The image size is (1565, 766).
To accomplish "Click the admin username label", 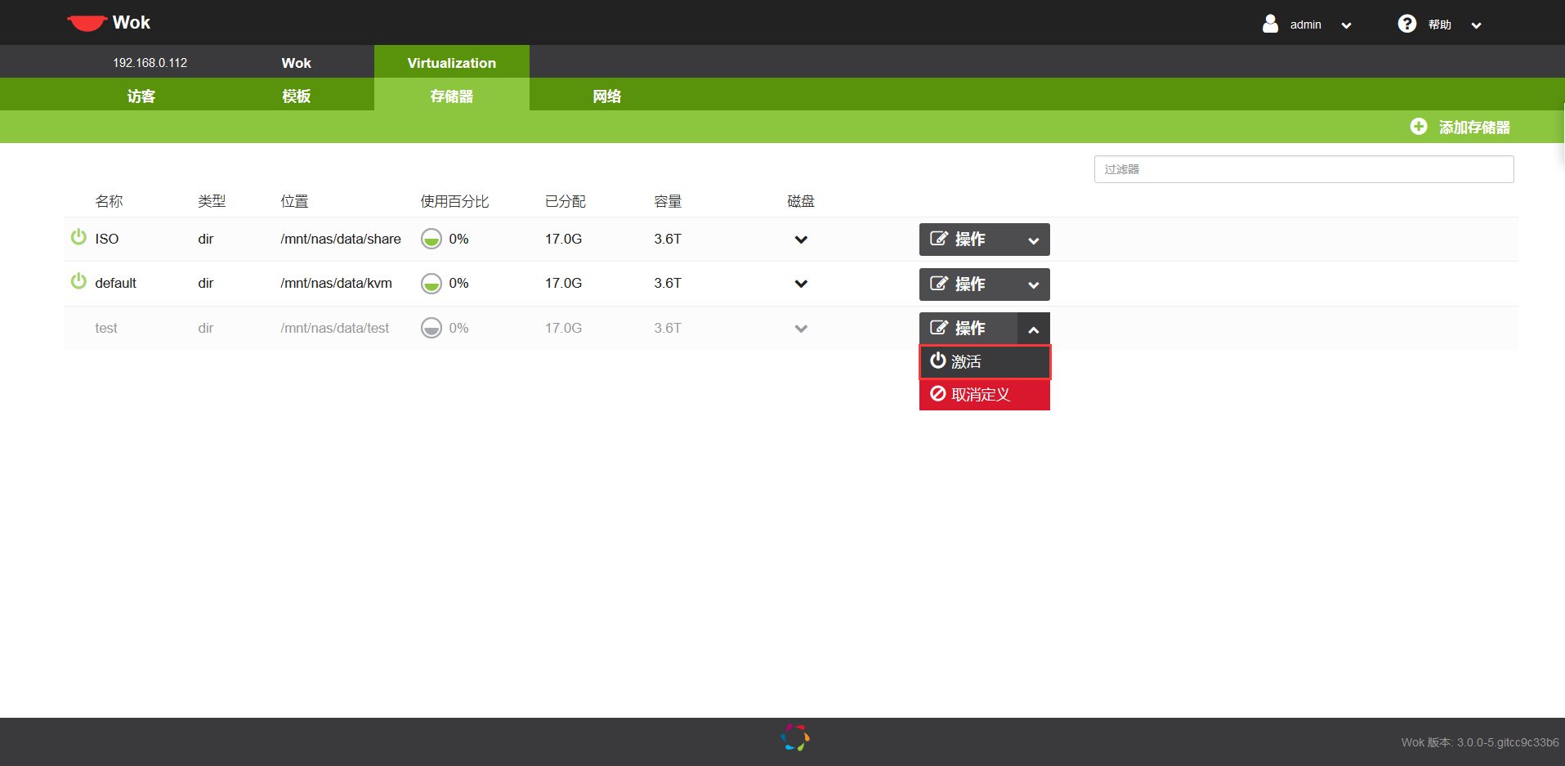I will 1305,25.
